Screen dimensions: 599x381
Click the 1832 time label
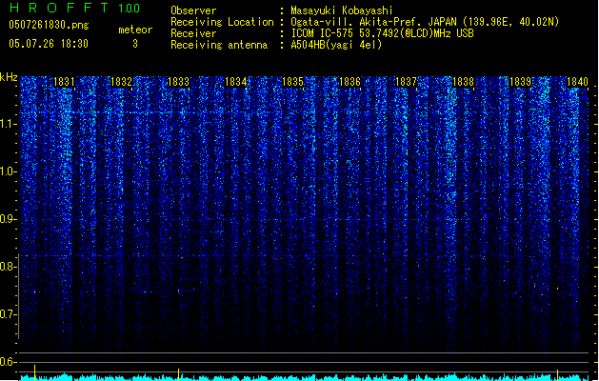click(121, 81)
